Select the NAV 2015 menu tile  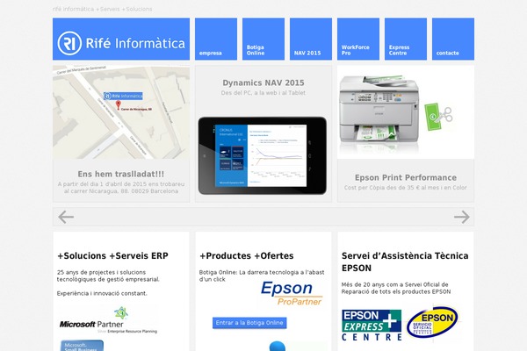(311, 39)
